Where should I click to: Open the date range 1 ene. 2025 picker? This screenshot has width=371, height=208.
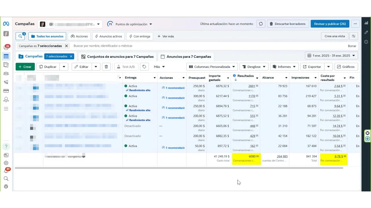332,55
